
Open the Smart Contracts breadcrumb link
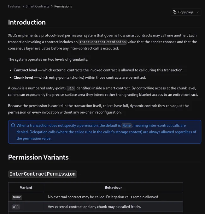click(x=38, y=6)
